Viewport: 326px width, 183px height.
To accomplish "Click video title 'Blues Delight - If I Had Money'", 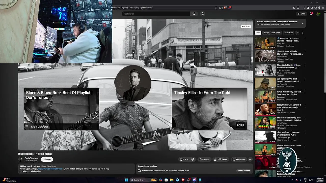I will pyautogui.click(x=35, y=154).
